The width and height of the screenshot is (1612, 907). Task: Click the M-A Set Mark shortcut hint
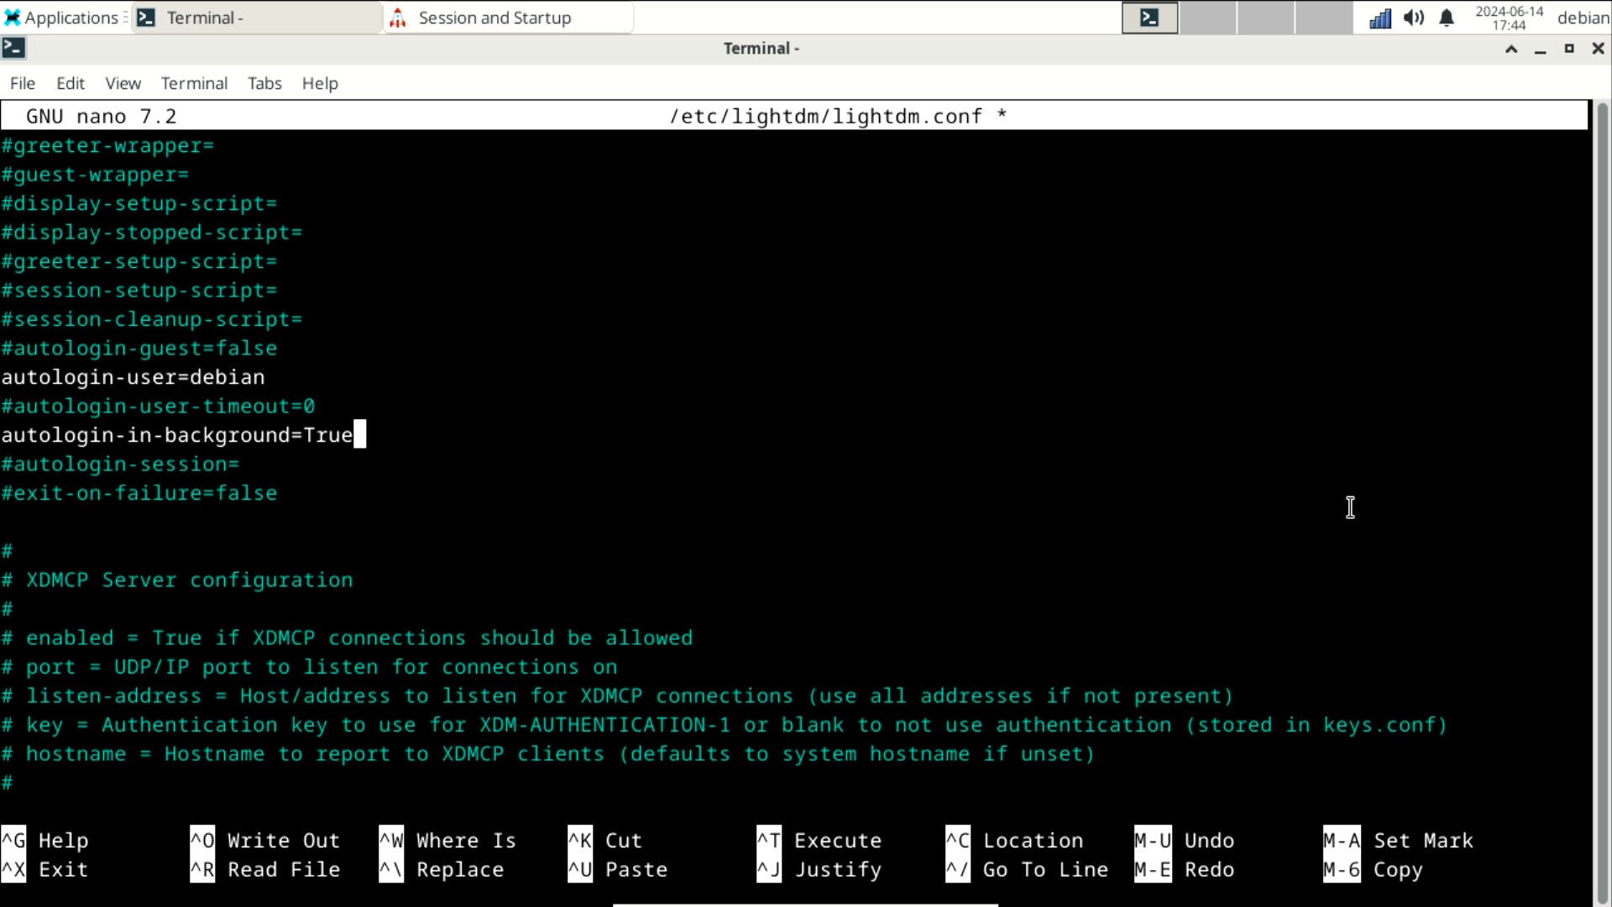pyautogui.click(x=1399, y=841)
